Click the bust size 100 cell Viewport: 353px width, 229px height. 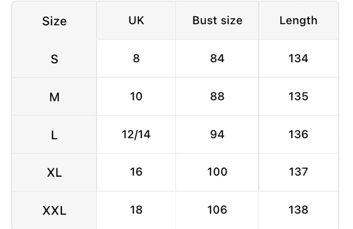tap(217, 172)
